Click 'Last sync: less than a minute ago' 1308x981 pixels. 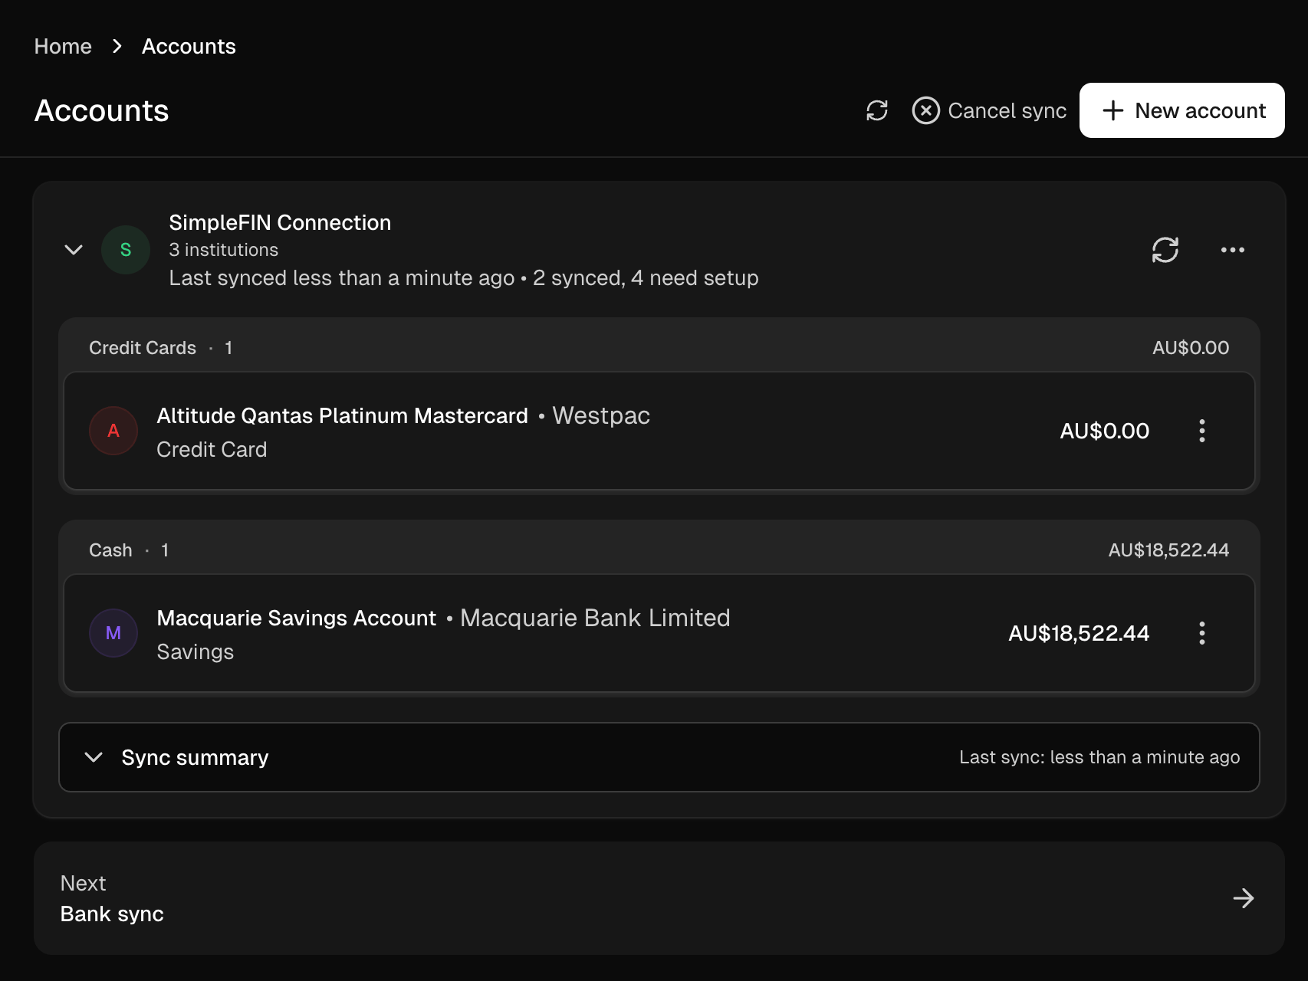tap(1099, 757)
